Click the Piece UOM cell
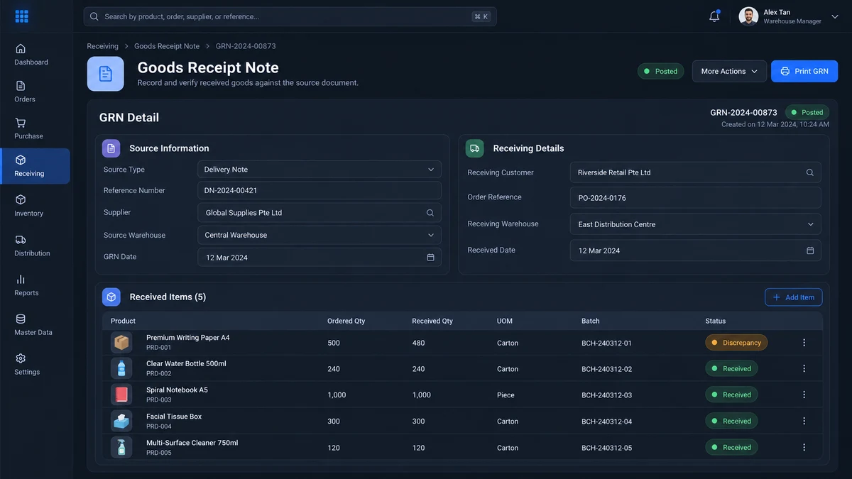 (x=506, y=395)
